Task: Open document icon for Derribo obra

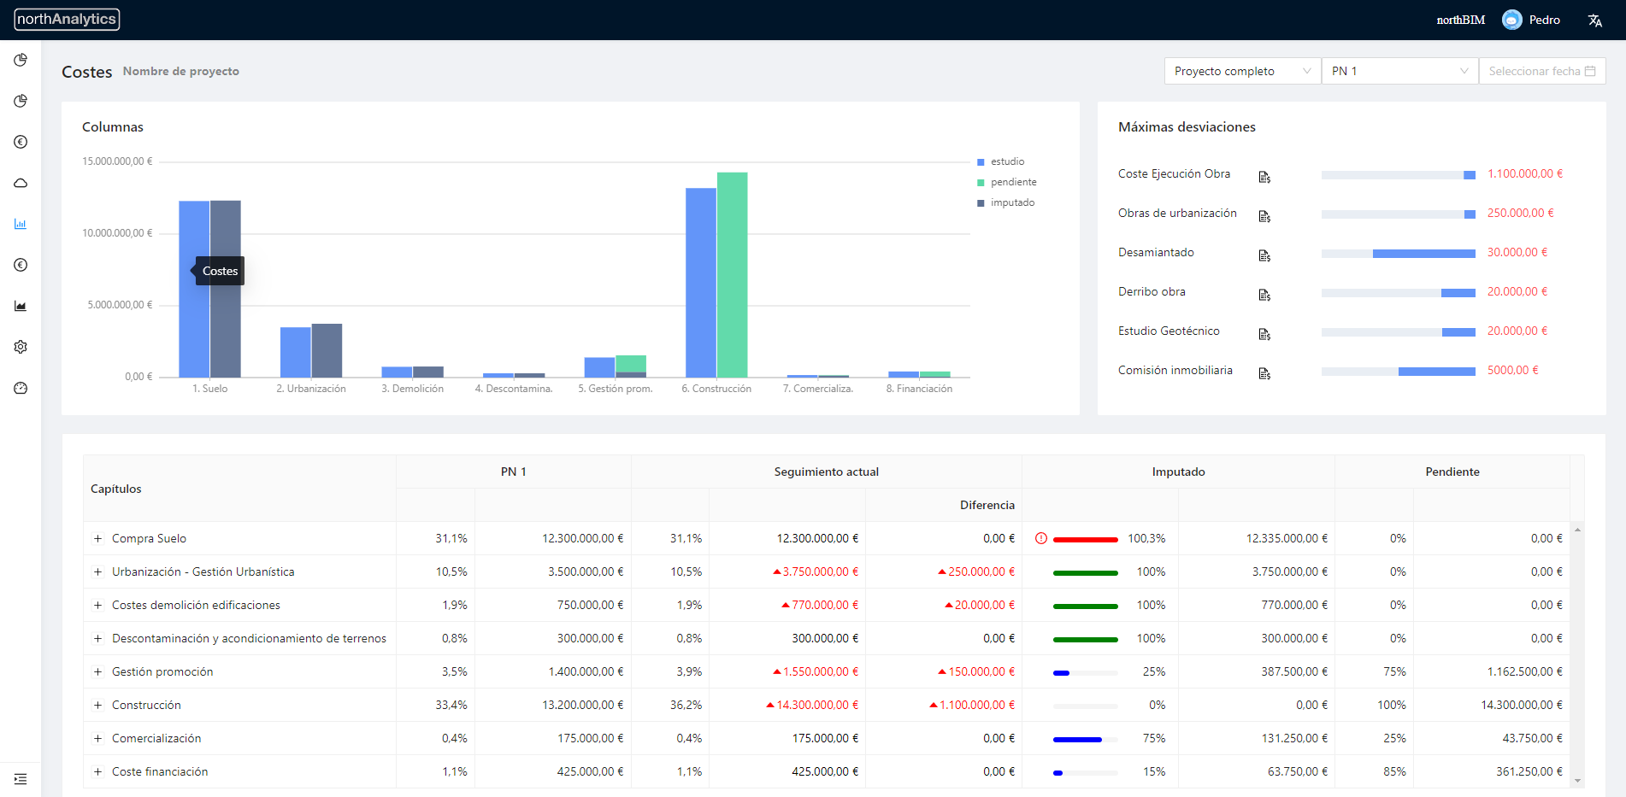Action: click(x=1264, y=295)
